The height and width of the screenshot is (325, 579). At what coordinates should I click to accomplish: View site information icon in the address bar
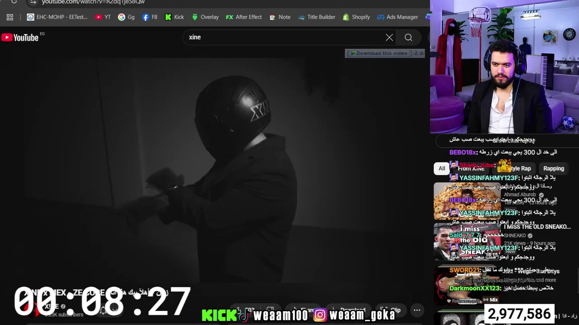tap(33, 2)
